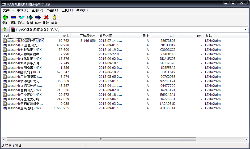Open the 查看(V) menu
This screenshot has height=149, width=250.
click(x=37, y=10)
